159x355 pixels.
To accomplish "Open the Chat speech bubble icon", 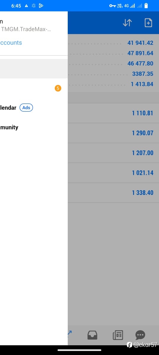I will pyautogui.click(x=140, y=335).
